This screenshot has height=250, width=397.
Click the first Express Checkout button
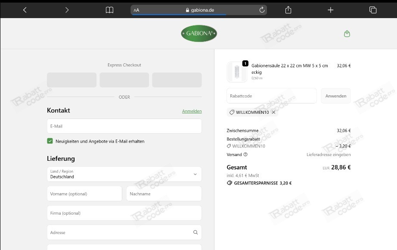click(71, 80)
